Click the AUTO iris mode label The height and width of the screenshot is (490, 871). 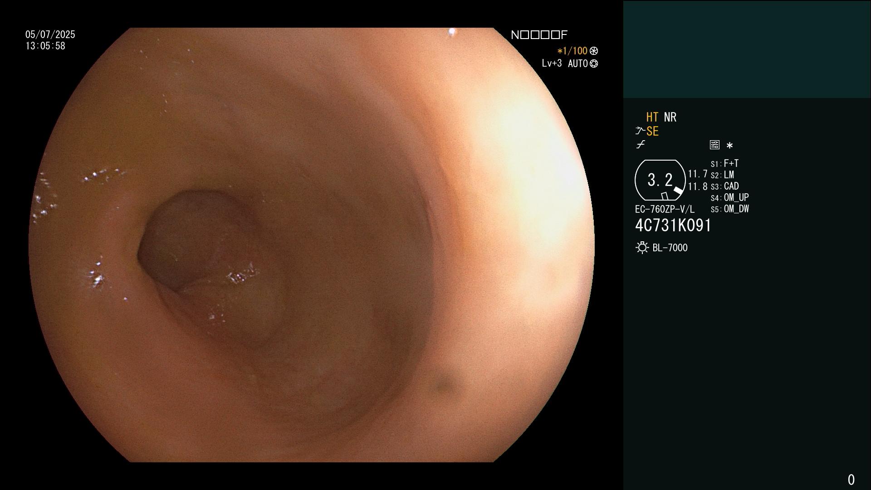click(578, 64)
